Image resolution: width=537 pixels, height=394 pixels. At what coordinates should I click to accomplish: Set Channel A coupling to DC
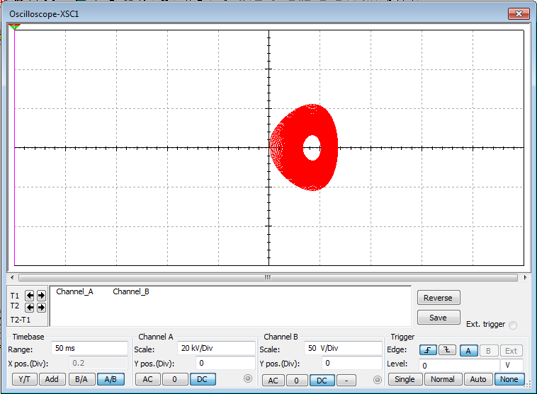pyautogui.click(x=203, y=379)
